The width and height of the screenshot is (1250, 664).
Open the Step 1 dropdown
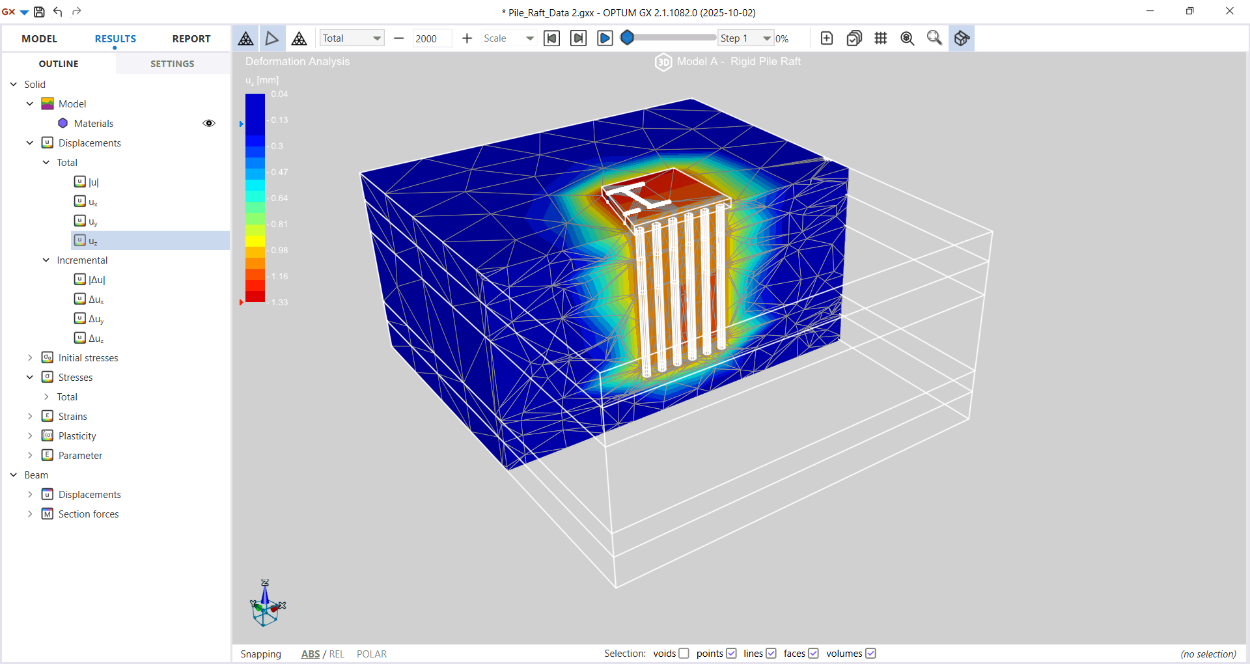[766, 38]
